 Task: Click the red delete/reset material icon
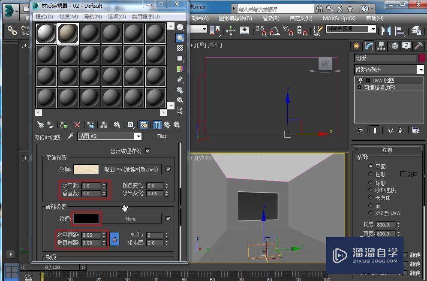point(77,125)
